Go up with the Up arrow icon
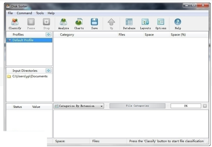Viewport: 212px width, 147px height. coord(111,22)
